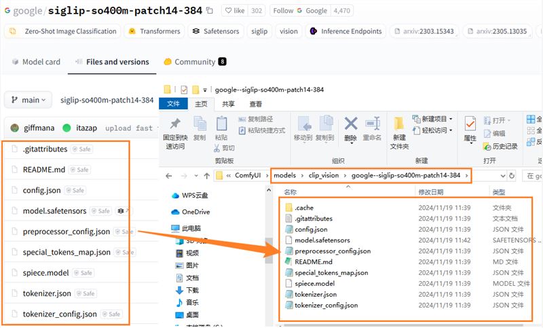
Task: Click 粘贴快捷方式 paste shortcut
Action: pyautogui.click(x=262, y=130)
